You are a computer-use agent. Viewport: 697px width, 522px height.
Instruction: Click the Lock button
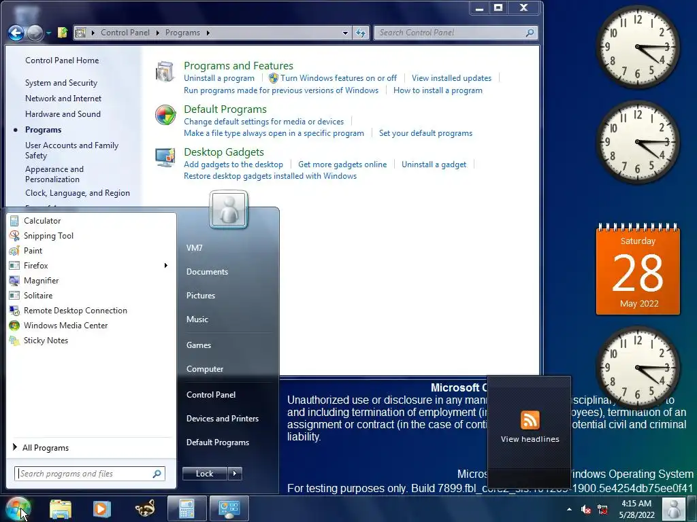click(204, 474)
